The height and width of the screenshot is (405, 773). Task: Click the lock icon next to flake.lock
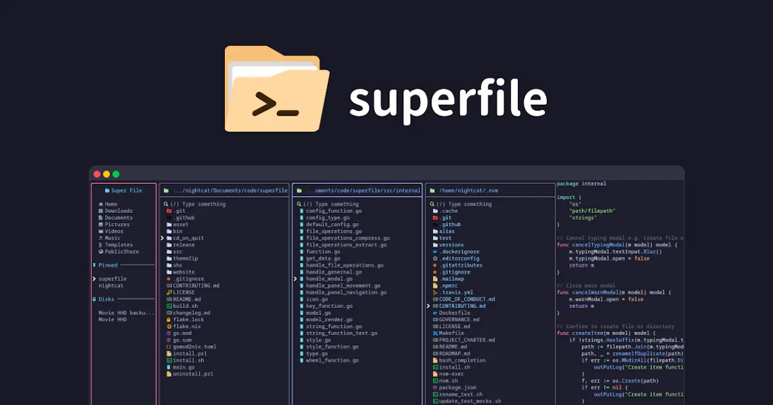tap(169, 319)
